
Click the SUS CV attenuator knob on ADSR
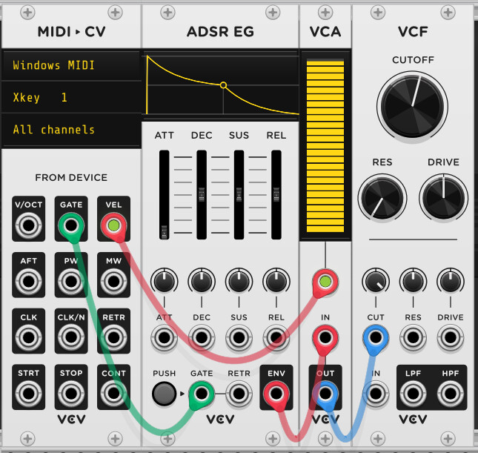tap(239, 282)
